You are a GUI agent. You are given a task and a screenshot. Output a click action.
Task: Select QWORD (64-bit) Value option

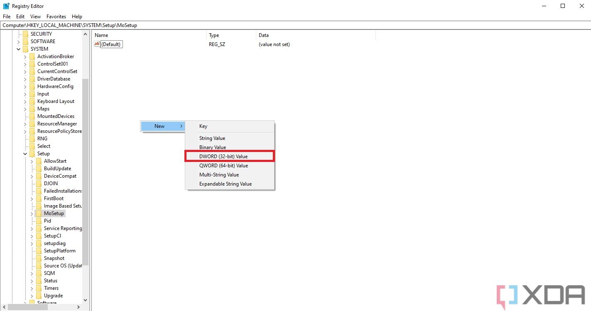(x=224, y=165)
